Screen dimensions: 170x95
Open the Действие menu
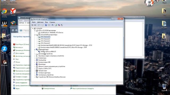click(x=40, y=22)
